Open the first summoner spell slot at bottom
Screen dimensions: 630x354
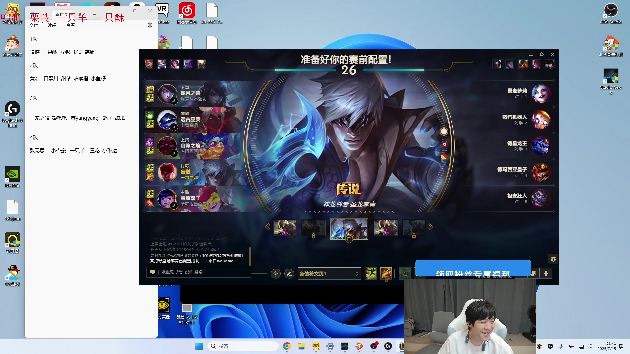point(371,273)
